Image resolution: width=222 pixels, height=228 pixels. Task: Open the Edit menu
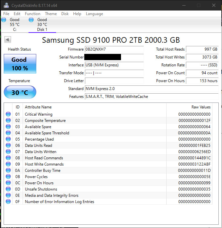[17, 14]
